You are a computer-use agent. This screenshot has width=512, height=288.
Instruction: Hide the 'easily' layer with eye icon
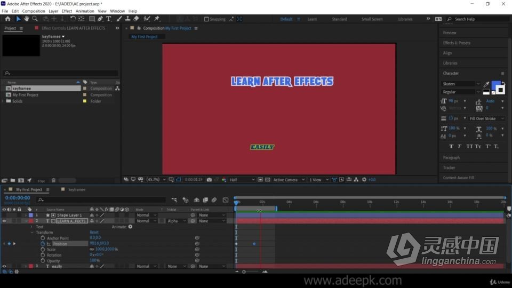point(4,267)
